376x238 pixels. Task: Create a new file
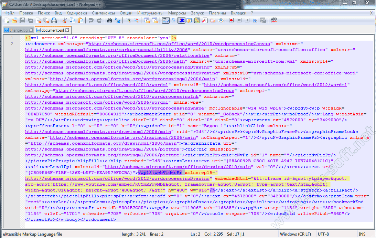[6, 21]
